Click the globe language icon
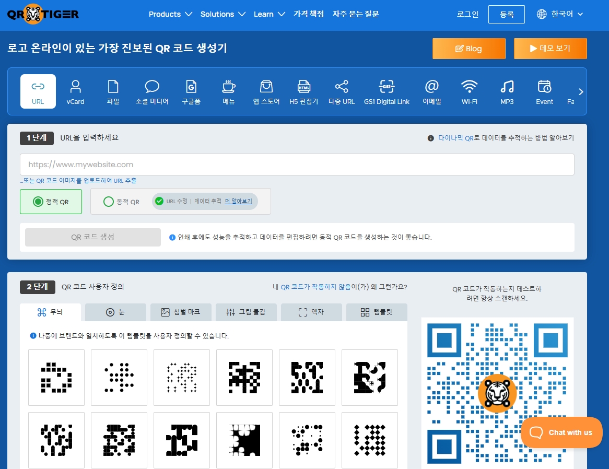Viewport: 609px width, 469px height. click(x=542, y=14)
